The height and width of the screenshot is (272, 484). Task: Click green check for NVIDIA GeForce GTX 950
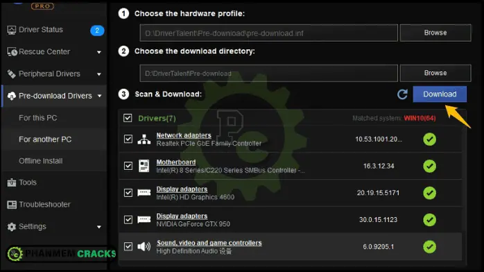click(429, 220)
